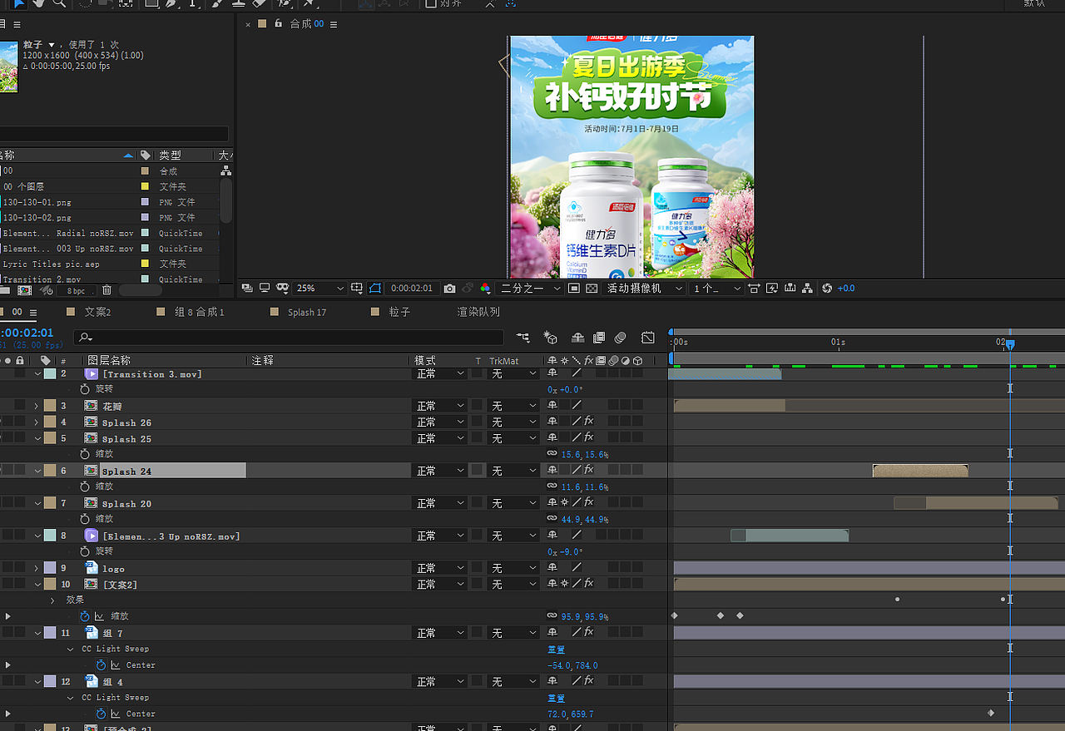Switch to the 粒子 timeline tab
The image size is (1065, 731).
pyautogui.click(x=399, y=312)
